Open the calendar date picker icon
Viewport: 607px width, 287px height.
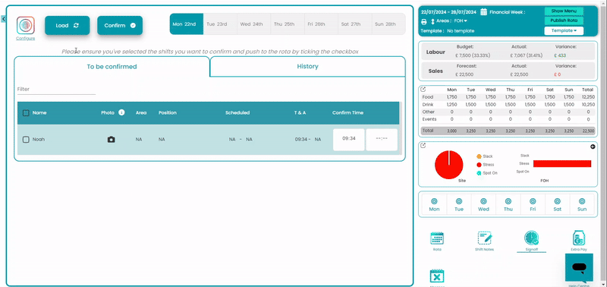(x=484, y=12)
